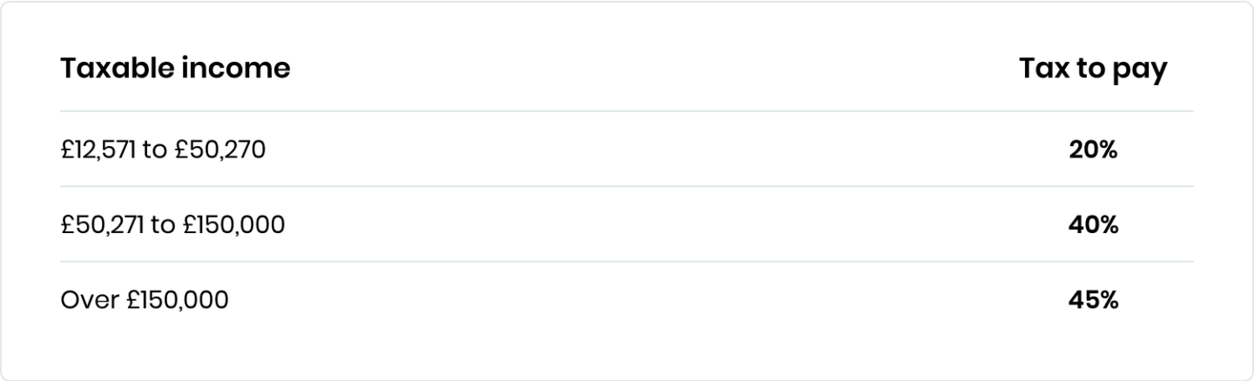Click "to" in the 40% band row
The image size is (1254, 381).
pyautogui.click(x=163, y=225)
